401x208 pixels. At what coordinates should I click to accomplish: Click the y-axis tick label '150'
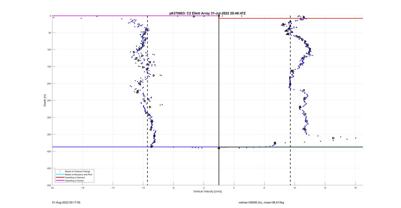pos(49,67)
